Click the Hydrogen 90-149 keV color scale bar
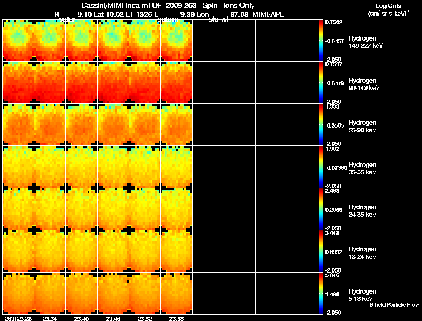422x321 pixels. tap(321, 83)
